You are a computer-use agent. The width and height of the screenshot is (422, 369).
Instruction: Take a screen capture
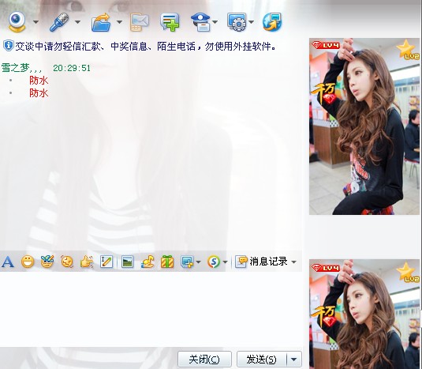pos(187,262)
